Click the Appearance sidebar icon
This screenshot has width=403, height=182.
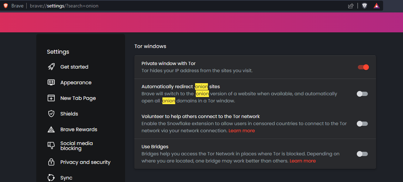coord(51,82)
